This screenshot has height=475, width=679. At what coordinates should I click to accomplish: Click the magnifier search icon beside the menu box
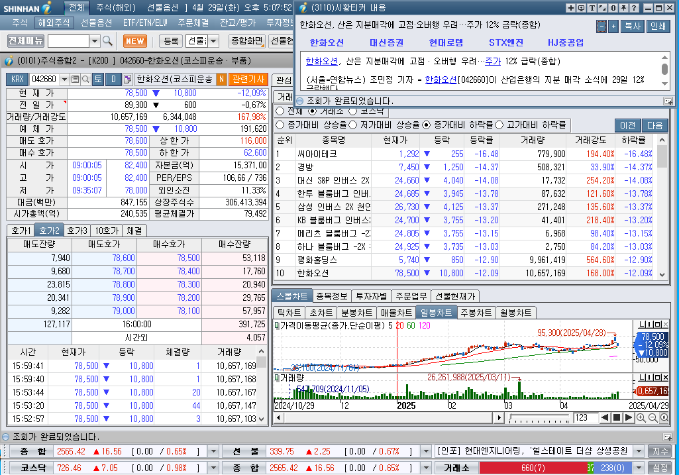pyautogui.click(x=107, y=41)
